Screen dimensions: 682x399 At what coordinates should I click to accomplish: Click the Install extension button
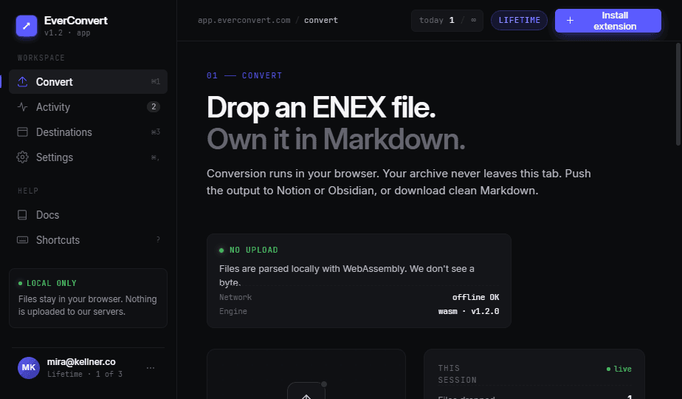pos(608,21)
